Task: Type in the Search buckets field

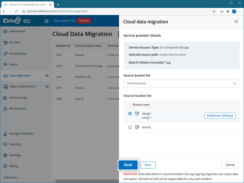Action: click(x=178, y=84)
